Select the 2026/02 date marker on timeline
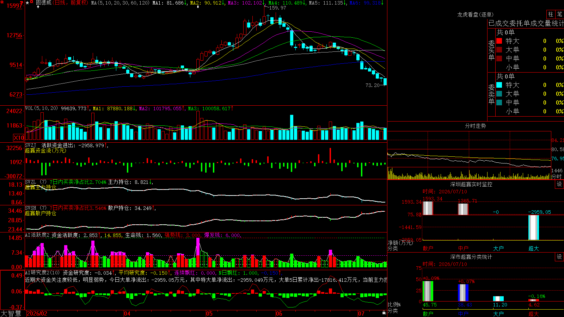 click(37, 313)
